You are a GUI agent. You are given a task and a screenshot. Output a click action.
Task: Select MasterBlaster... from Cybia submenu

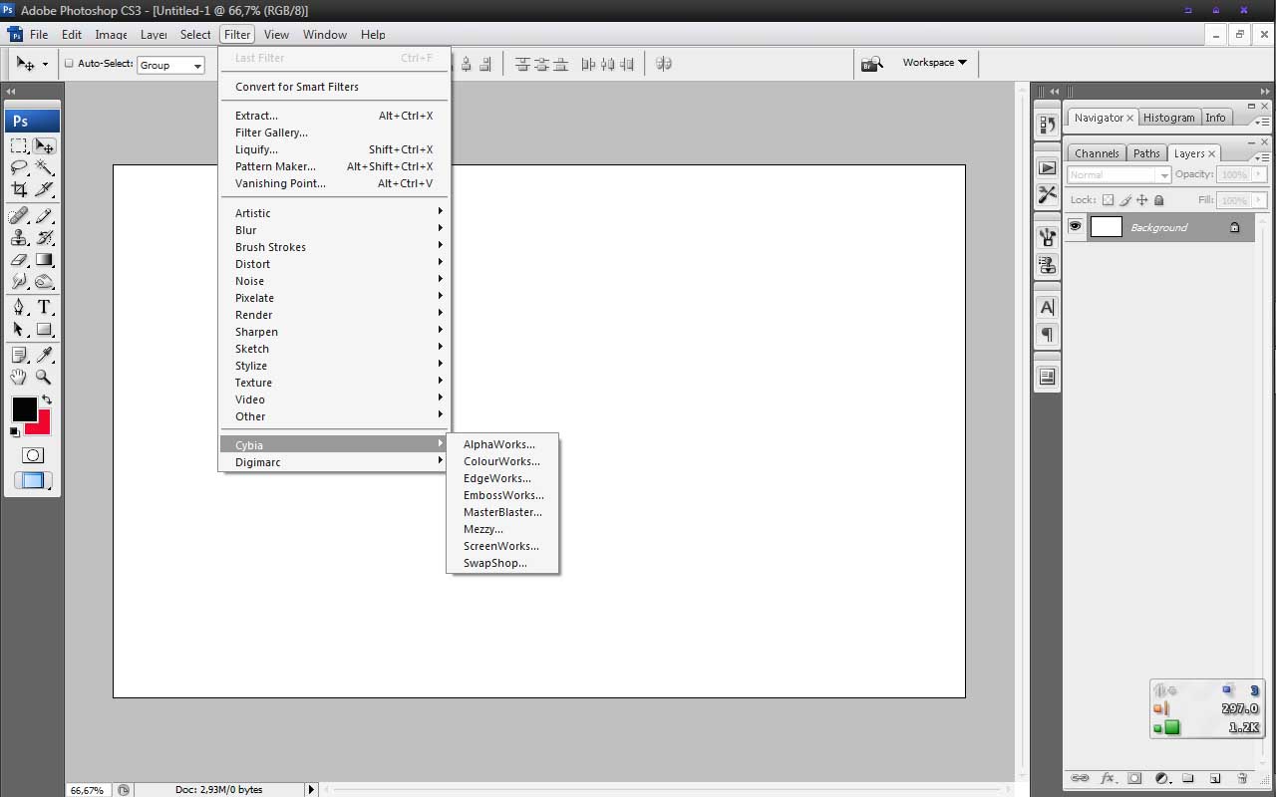pos(502,512)
